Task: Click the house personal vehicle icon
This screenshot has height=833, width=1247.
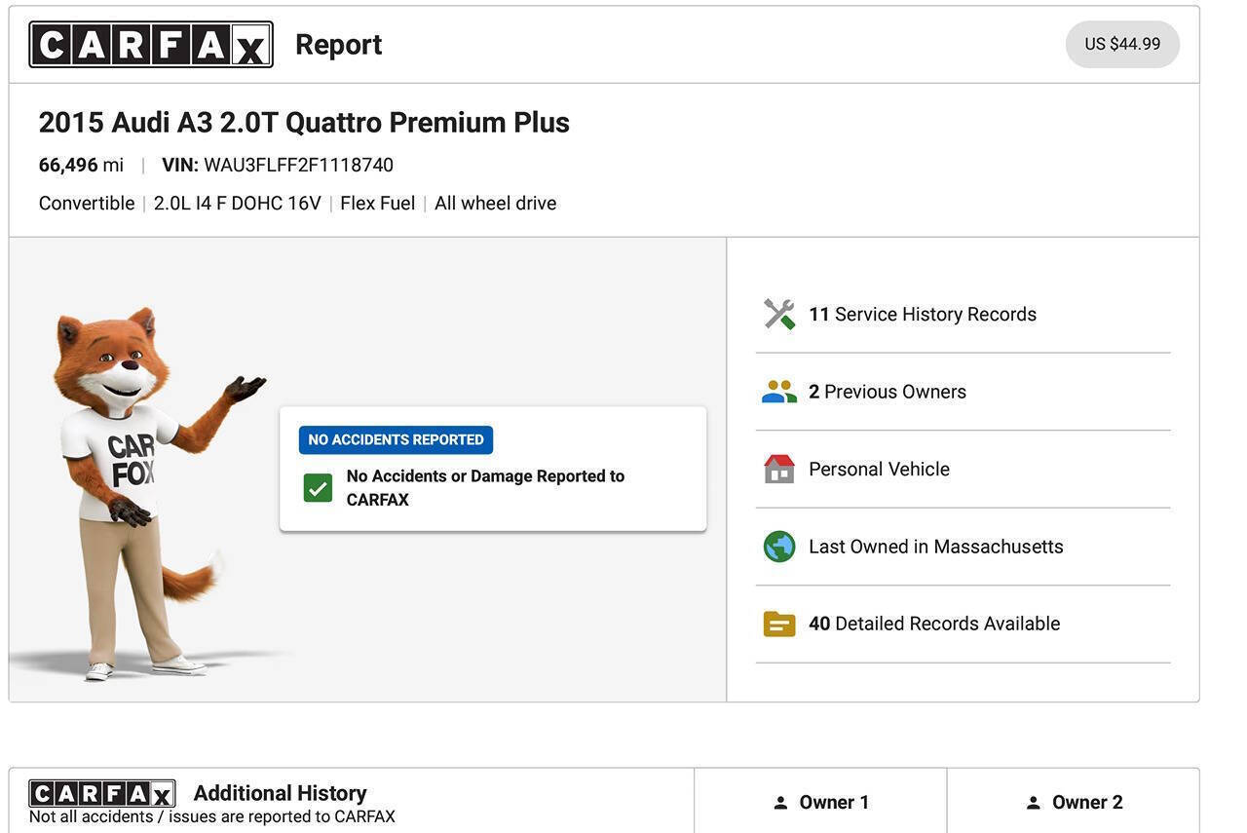Action: pyautogui.click(x=779, y=469)
